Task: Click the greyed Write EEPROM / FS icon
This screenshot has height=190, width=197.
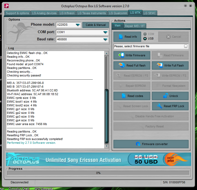Action: click(157, 76)
